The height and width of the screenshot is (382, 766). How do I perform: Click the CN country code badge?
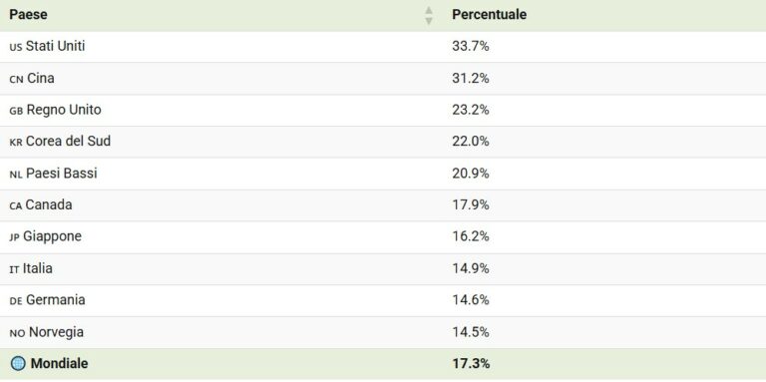coord(16,79)
